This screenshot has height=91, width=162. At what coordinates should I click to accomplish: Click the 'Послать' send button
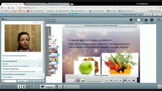[22, 81]
